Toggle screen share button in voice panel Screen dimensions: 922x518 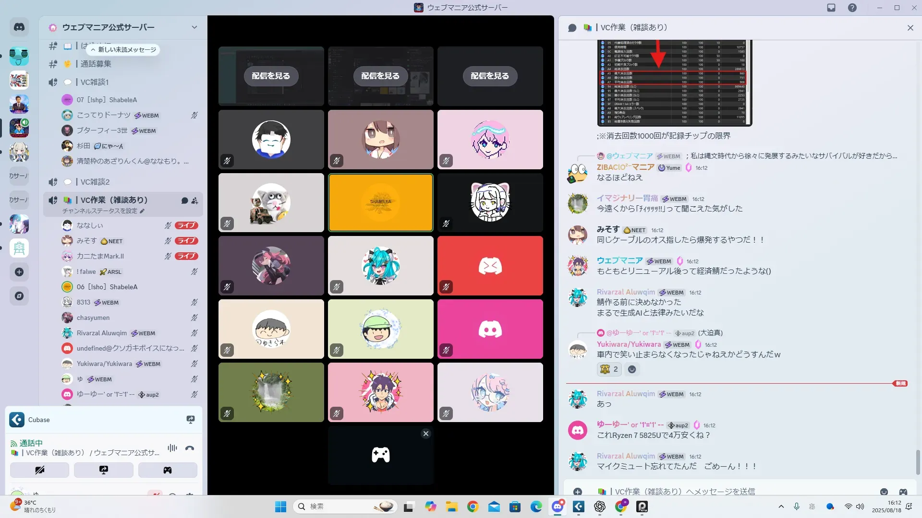104,470
